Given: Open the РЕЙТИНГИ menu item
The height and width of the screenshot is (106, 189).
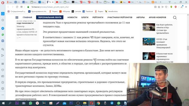Looking at the screenshot, I should click(98, 17).
